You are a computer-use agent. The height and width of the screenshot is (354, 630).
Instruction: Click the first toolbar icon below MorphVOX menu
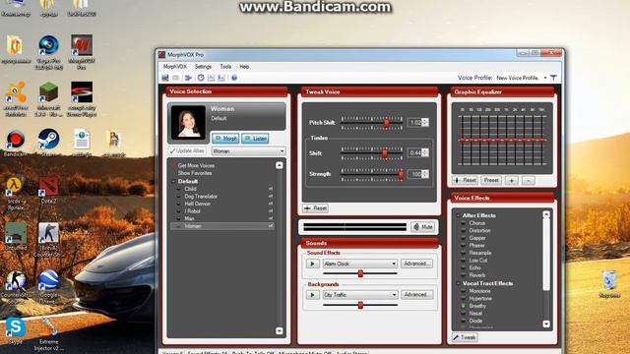[165, 78]
